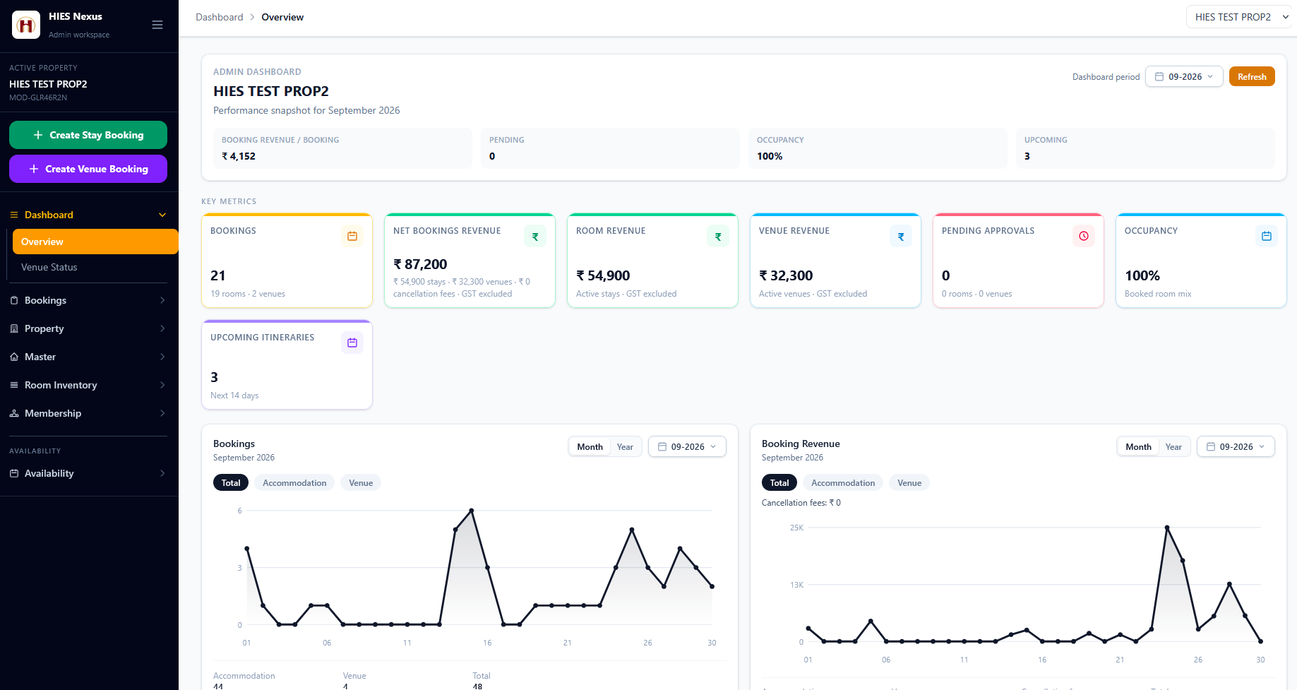1297x690 pixels.
Task: Click the Venue Revenue rupee icon
Action: click(x=901, y=237)
